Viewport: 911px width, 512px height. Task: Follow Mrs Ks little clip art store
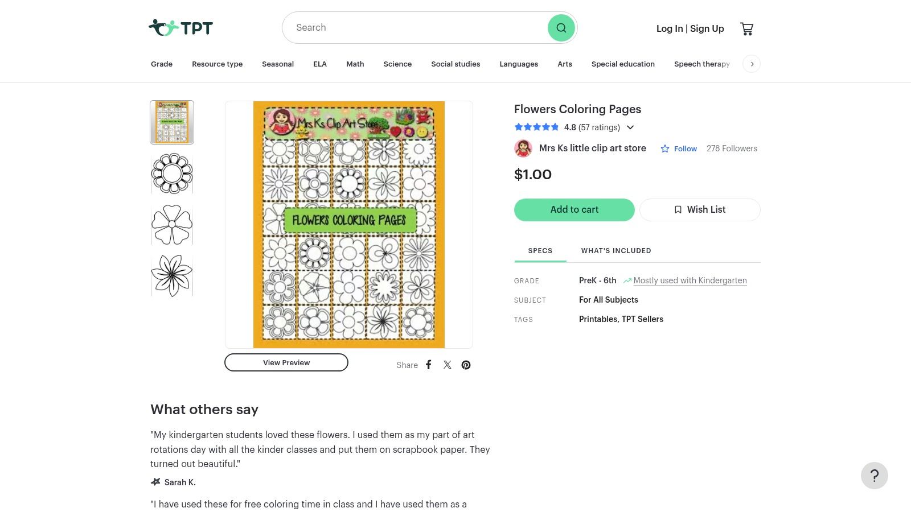pos(679,148)
